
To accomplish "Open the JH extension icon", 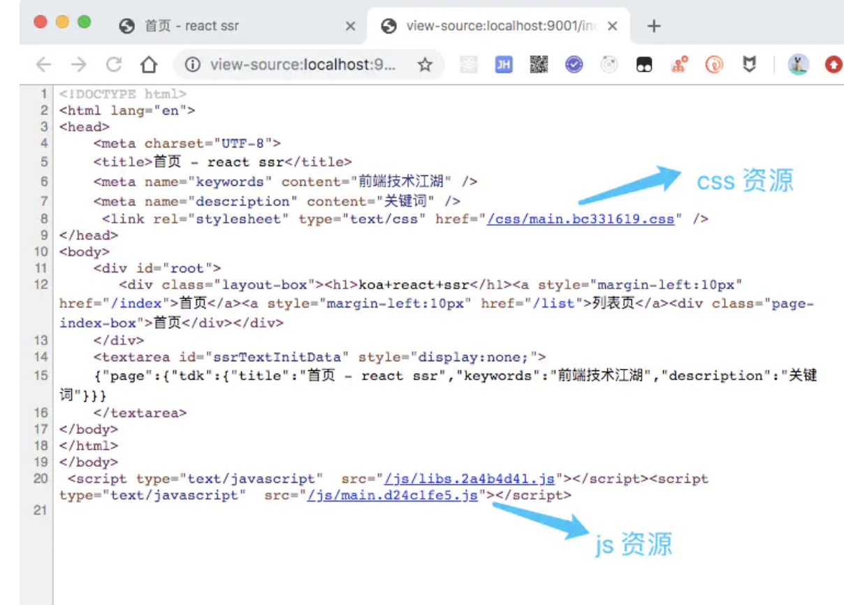I will tap(503, 65).
